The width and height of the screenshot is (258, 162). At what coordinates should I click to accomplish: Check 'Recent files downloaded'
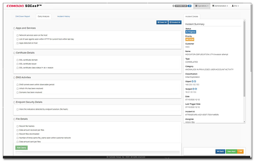pyautogui.click(x=17, y=134)
